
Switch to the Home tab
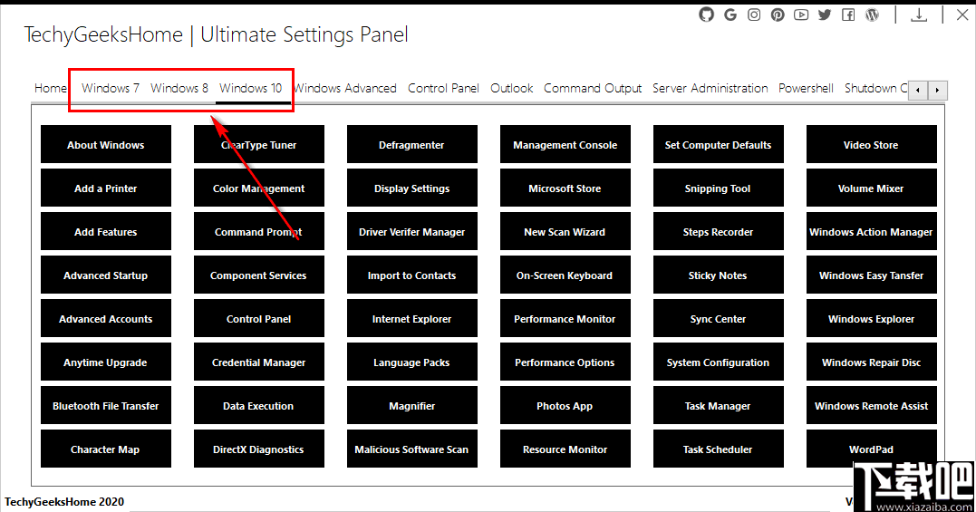(51, 88)
